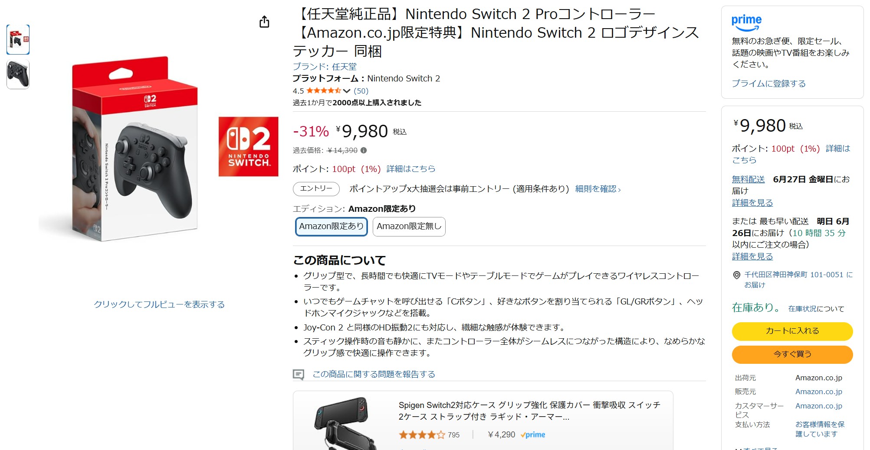
Task: Click the info icon beside 過去価格
Action: coord(363,150)
